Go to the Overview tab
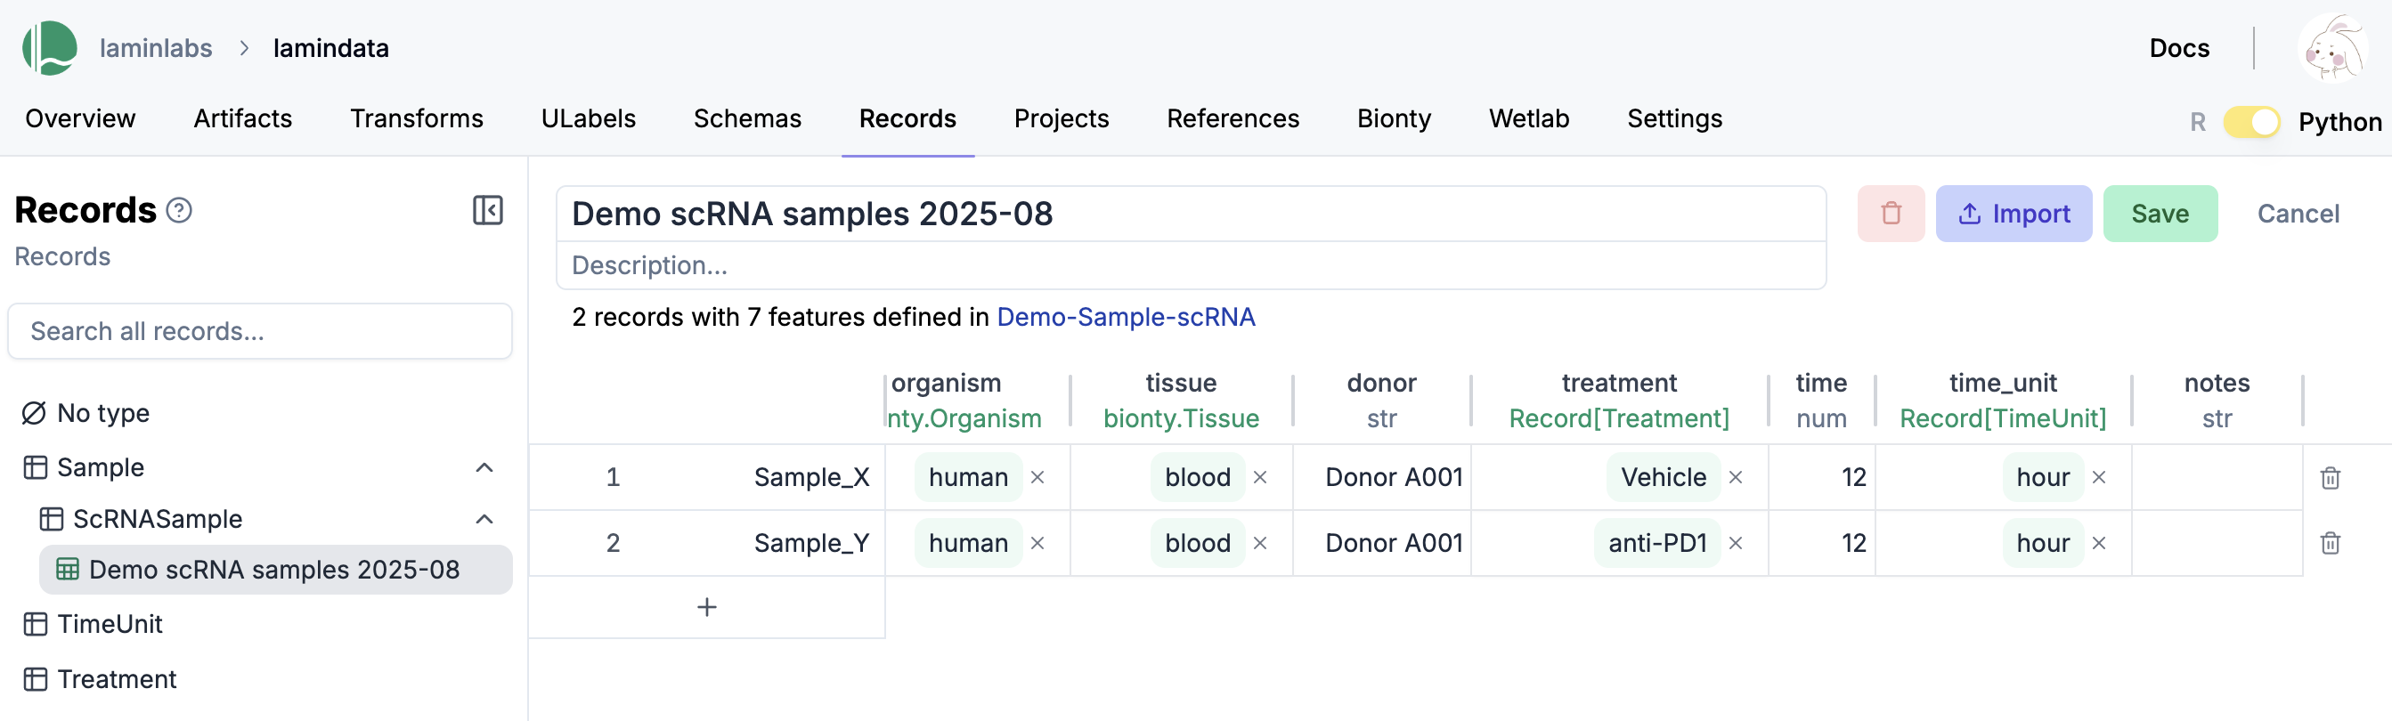 80,118
